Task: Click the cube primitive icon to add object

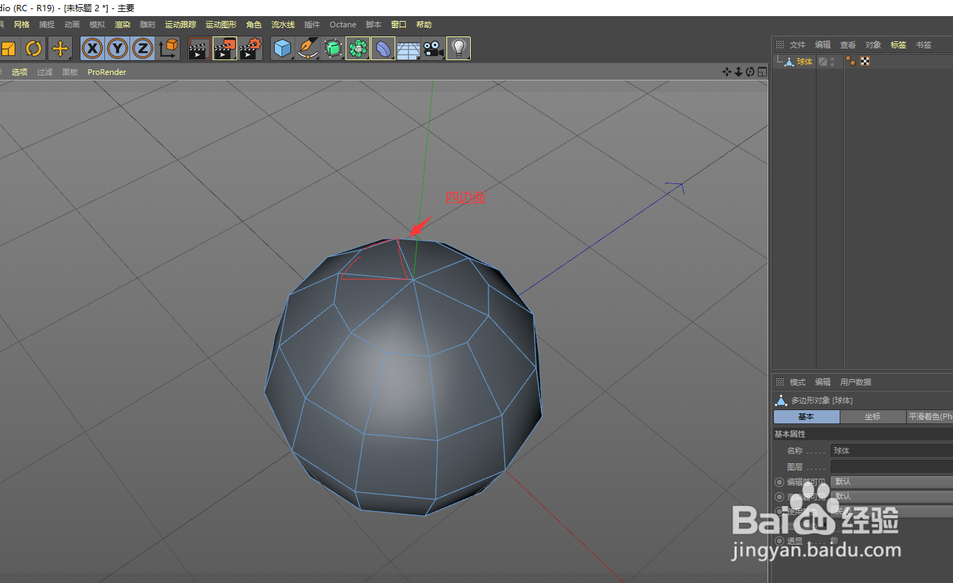Action: point(283,48)
